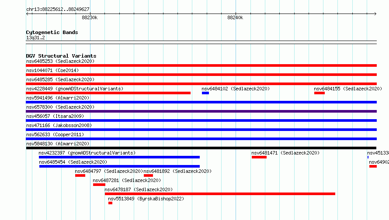Viewport: 389px width, 220px height.
Task: Click the small red nsv6484797 bar
Action: pos(80,175)
